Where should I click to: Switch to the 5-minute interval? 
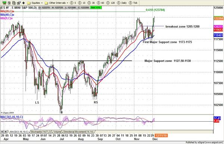coord(73,3)
